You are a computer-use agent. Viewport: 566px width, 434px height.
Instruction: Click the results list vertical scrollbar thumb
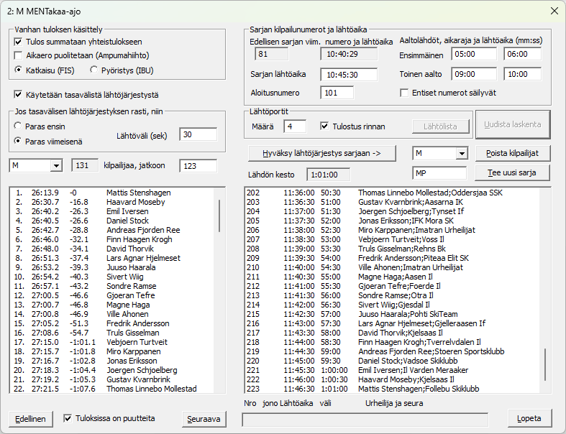[219, 216]
